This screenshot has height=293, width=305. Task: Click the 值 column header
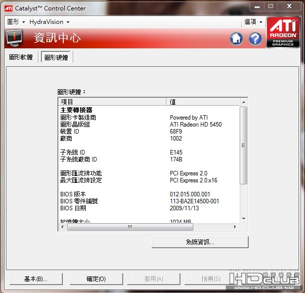(203, 102)
